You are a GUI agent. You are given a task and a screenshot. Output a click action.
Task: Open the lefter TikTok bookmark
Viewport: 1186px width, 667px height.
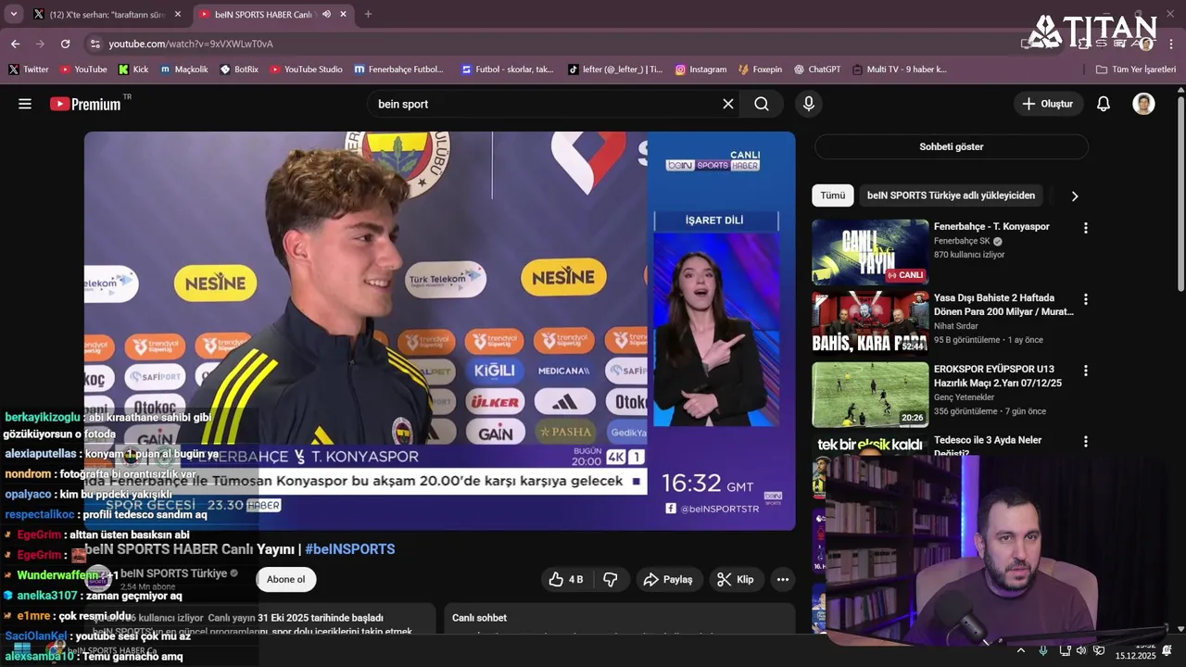coord(615,69)
